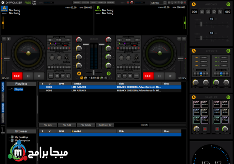Click the playlist Search field

coord(167,125)
